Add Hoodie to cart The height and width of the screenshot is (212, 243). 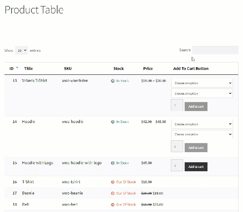tap(196, 148)
